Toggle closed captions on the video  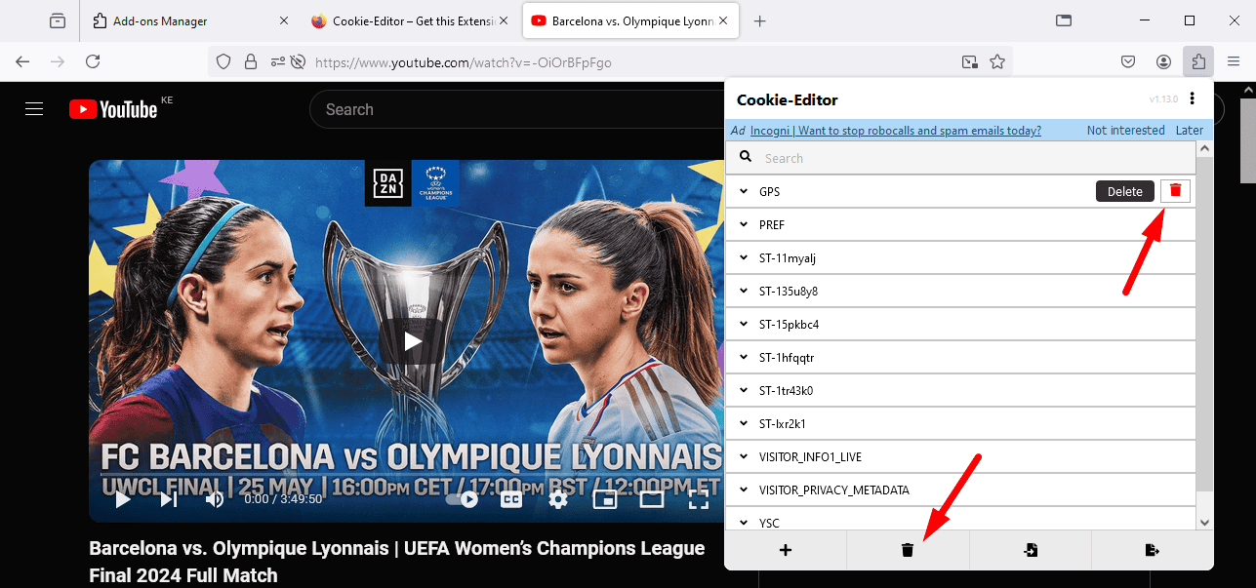(x=511, y=499)
